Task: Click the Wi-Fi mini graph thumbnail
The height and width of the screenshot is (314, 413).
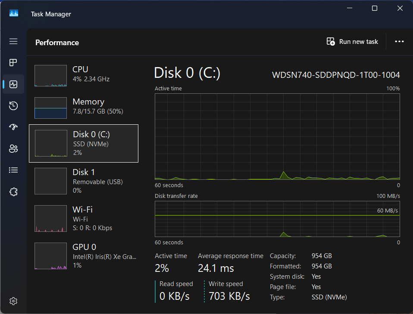Action: tap(50, 219)
